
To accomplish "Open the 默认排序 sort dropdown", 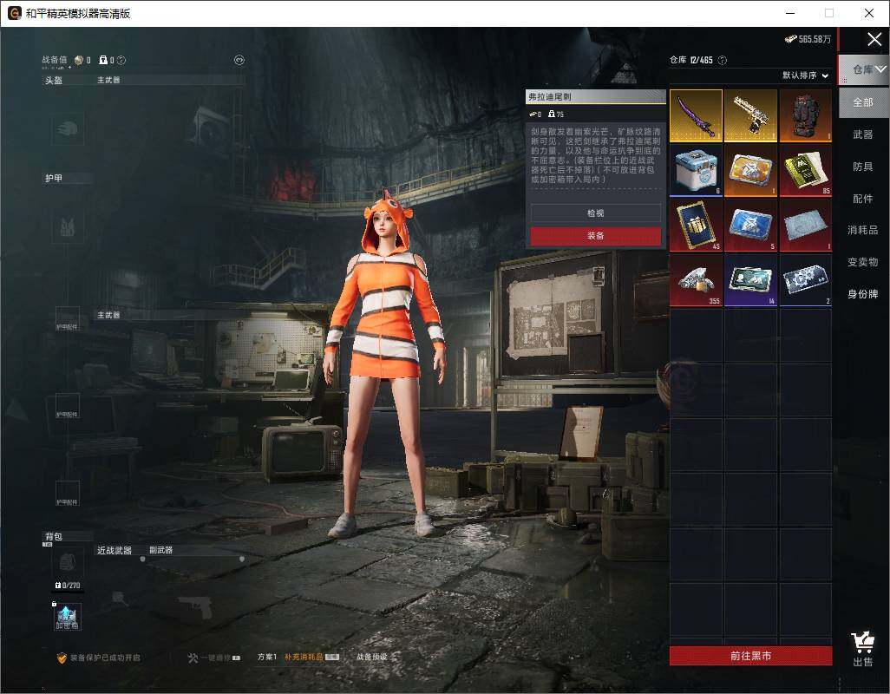I will [x=806, y=75].
